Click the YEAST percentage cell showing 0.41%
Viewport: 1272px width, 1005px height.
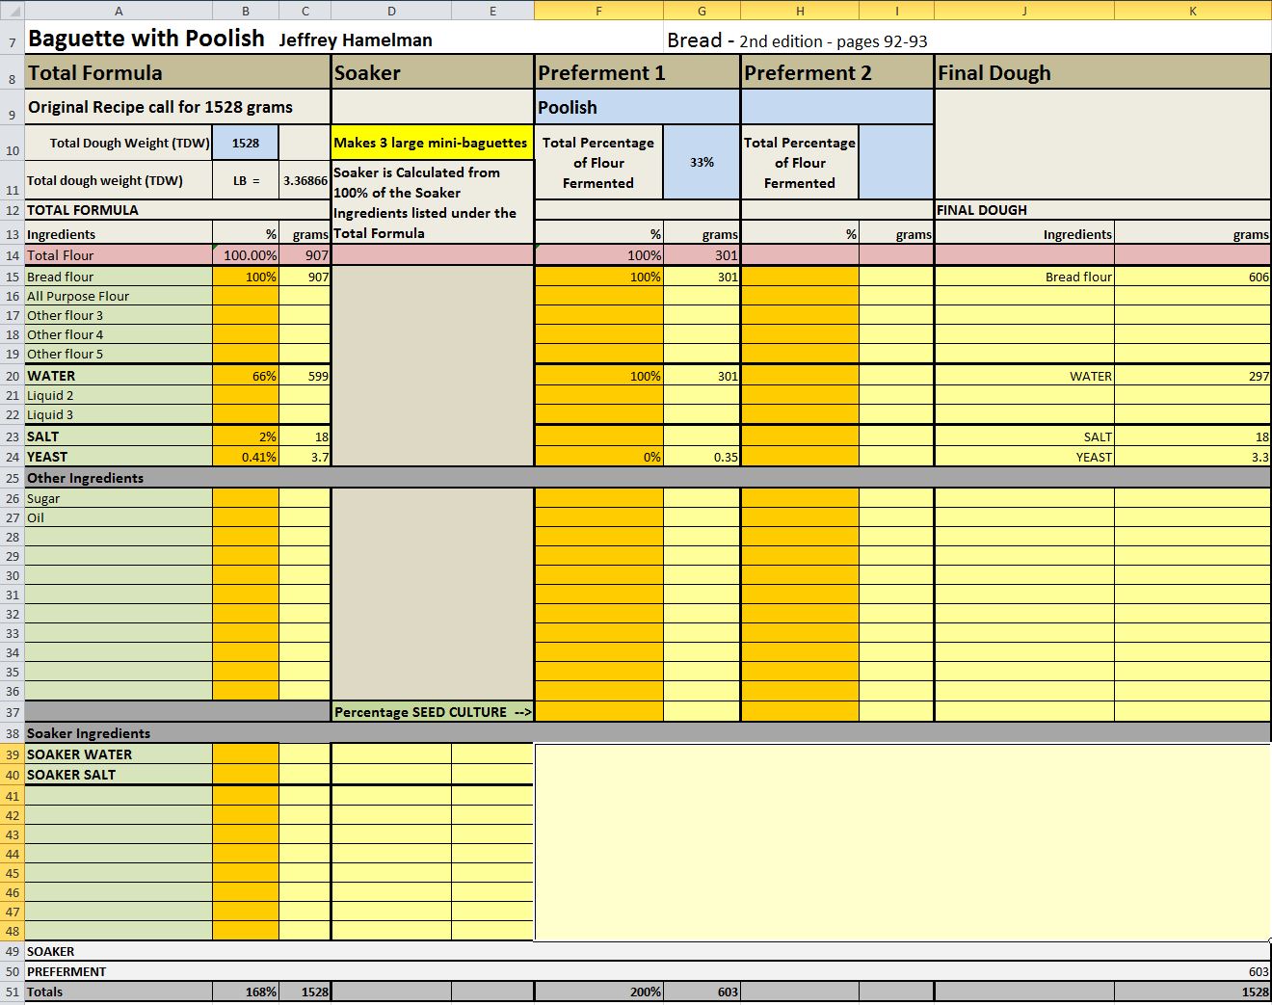point(246,457)
